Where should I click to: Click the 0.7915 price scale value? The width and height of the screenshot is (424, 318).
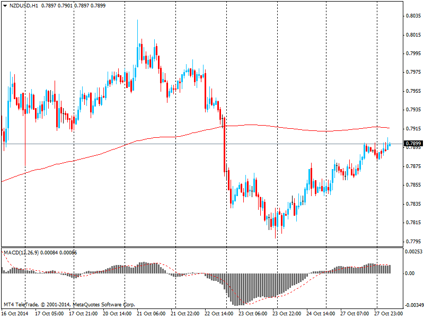[413, 129]
